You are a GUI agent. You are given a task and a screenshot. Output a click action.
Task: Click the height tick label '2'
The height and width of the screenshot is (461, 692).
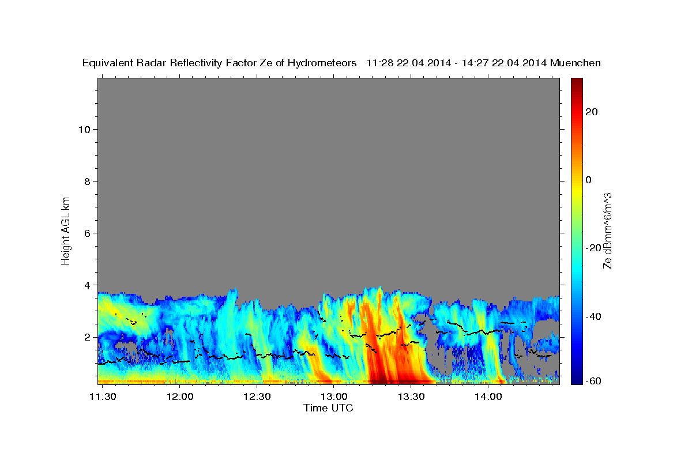[x=87, y=337]
